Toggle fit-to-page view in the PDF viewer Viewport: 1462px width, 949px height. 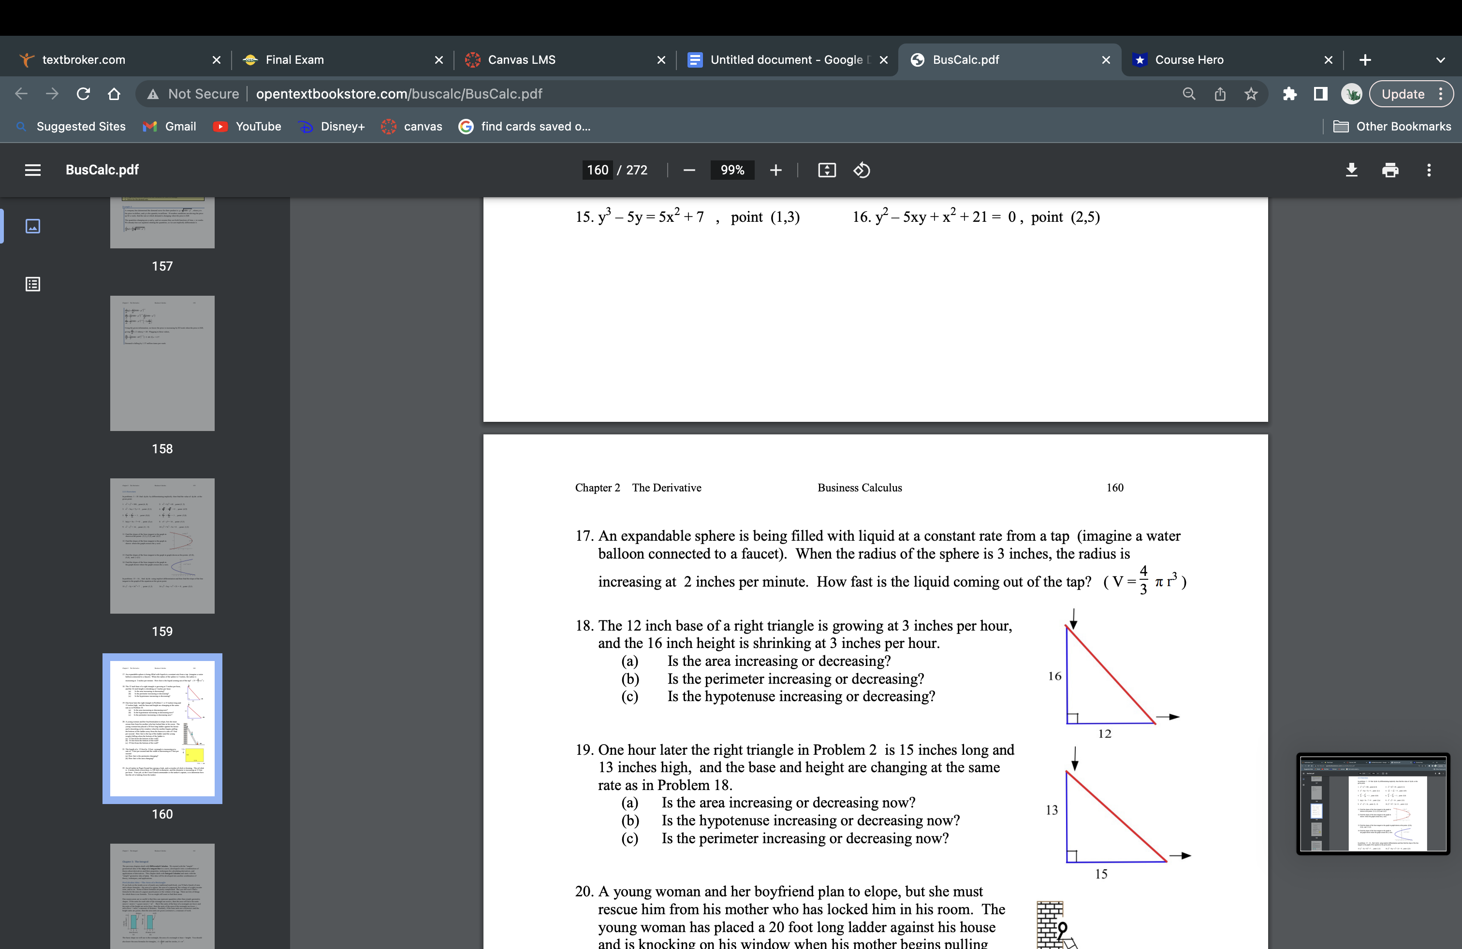pyautogui.click(x=827, y=170)
